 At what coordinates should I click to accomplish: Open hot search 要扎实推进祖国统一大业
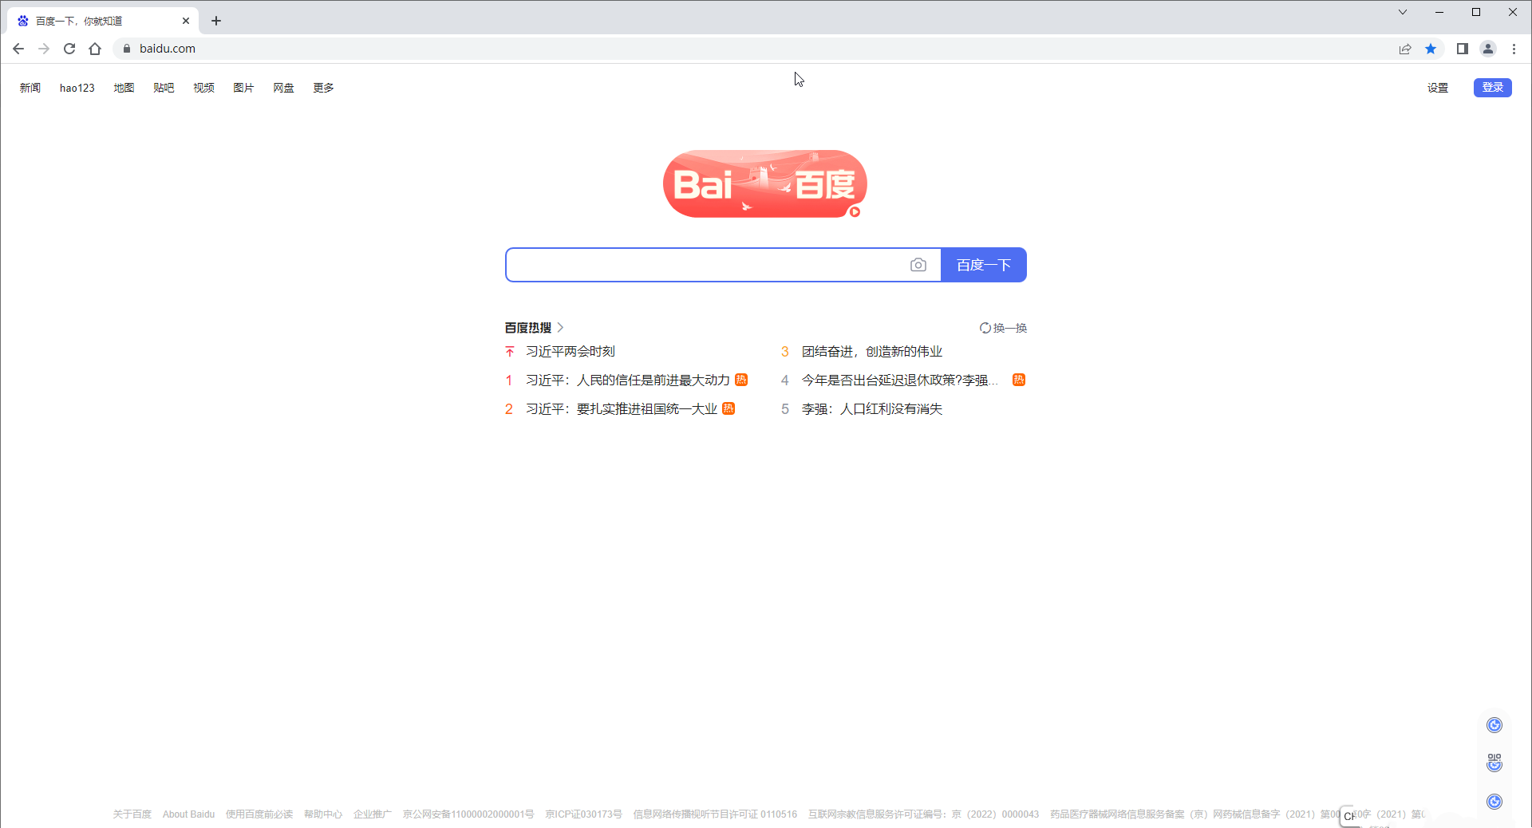[622, 409]
